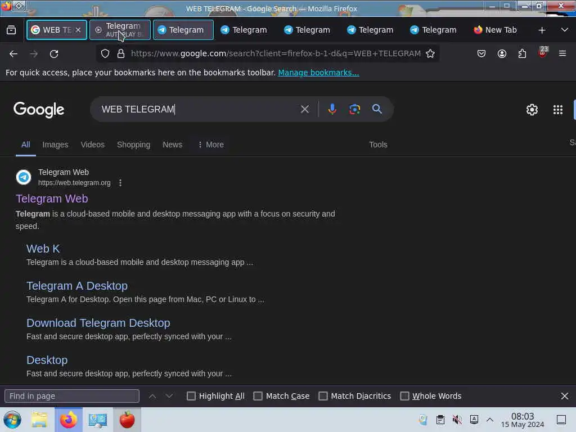576x432 pixels.
Task: Reload the current page
Action: click(54, 54)
